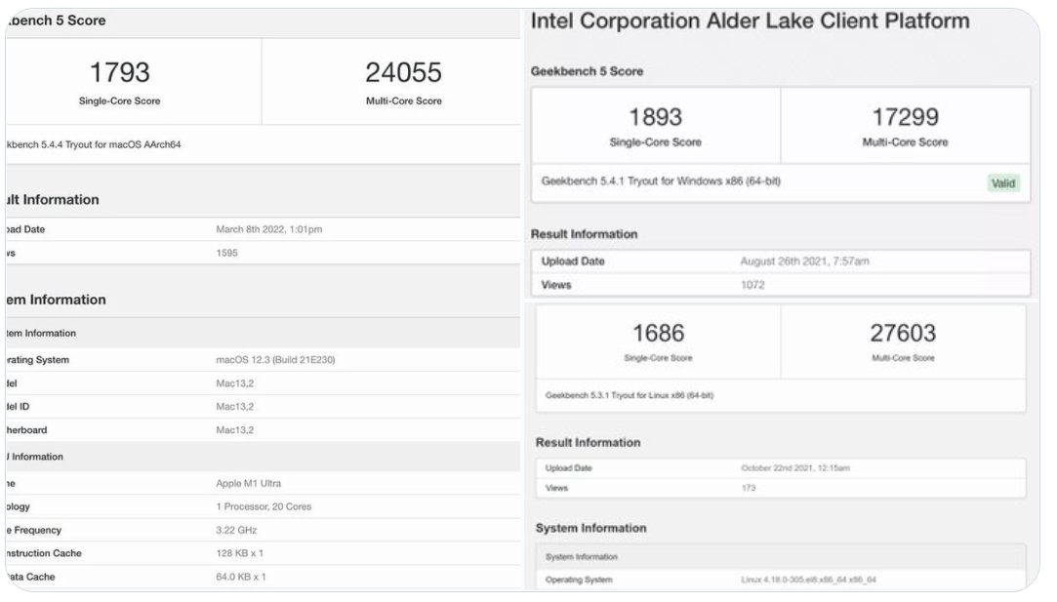The image size is (1057, 602).
Task: Select the 24055 multi-core score
Action: tap(403, 72)
